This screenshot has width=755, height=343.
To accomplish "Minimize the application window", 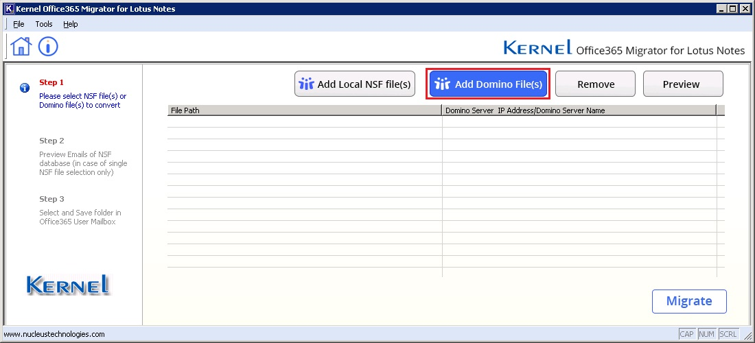I will point(722,9).
